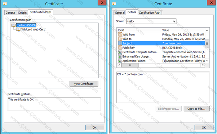Click the horizontal scroll left arrow

(x=119, y=65)
